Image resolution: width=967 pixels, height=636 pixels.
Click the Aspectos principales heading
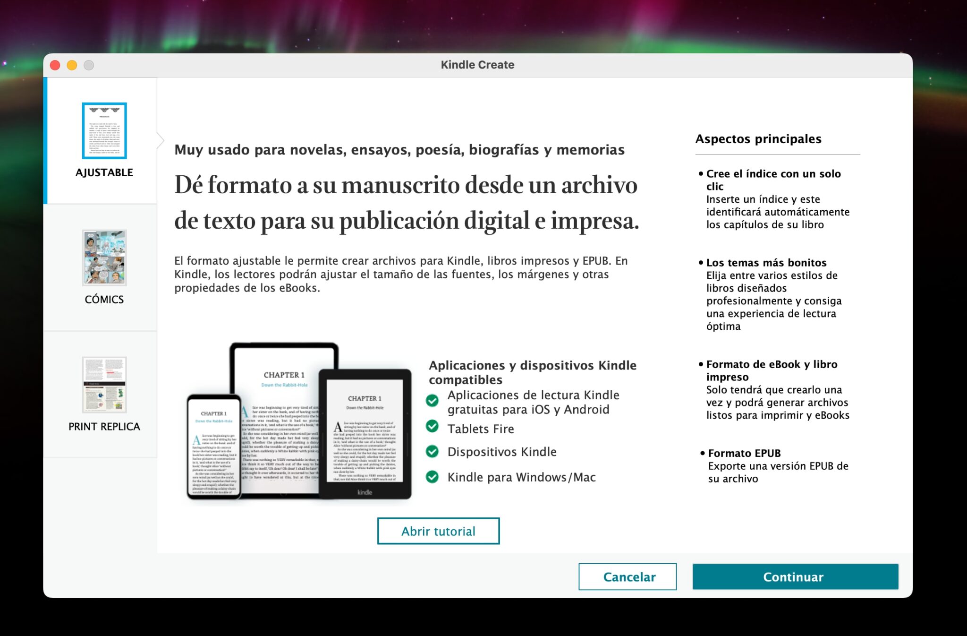point(758,139)
